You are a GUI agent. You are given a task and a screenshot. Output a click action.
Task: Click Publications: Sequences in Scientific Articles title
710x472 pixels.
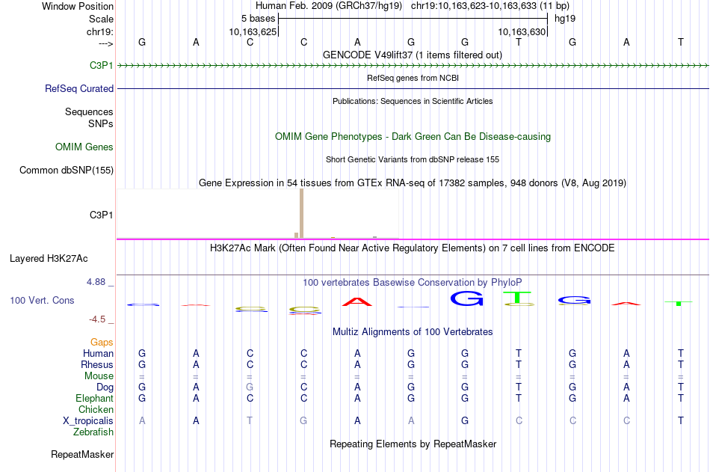pyautogui.click(x=413, y=101)
